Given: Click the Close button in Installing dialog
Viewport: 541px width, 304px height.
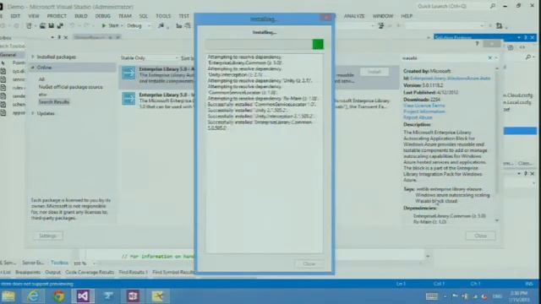Looking at the screenshot, I should (309, 263).
